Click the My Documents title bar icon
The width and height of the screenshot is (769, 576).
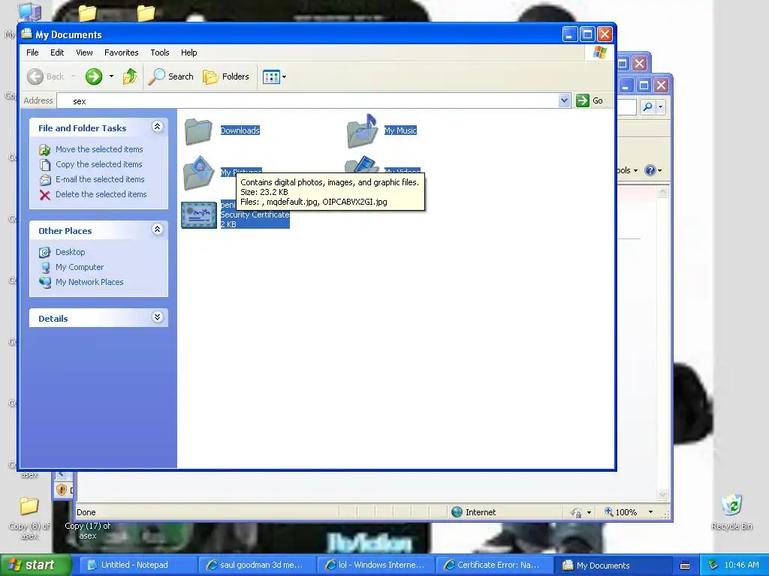tap(26, 34)
